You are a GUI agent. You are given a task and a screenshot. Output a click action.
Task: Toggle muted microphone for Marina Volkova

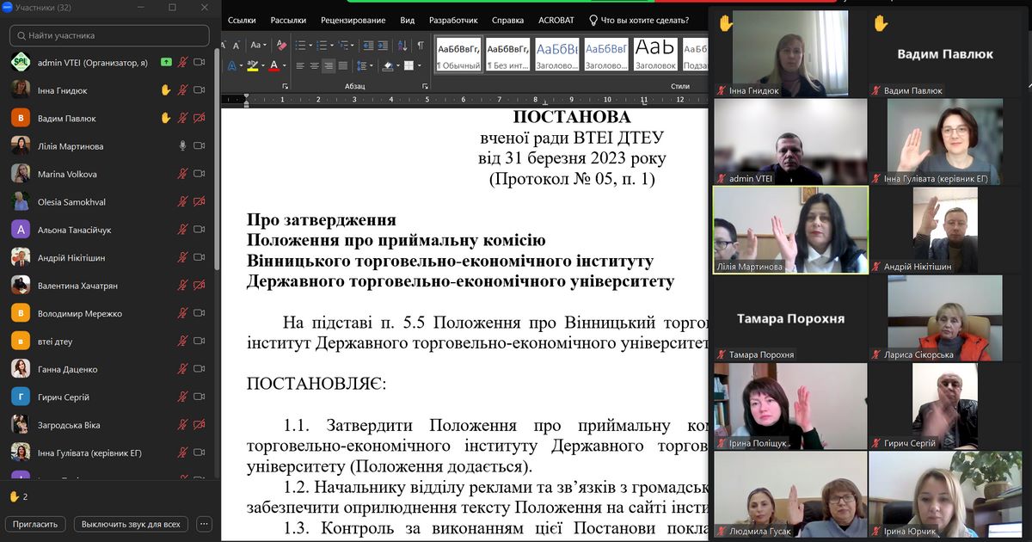(182, 174)
